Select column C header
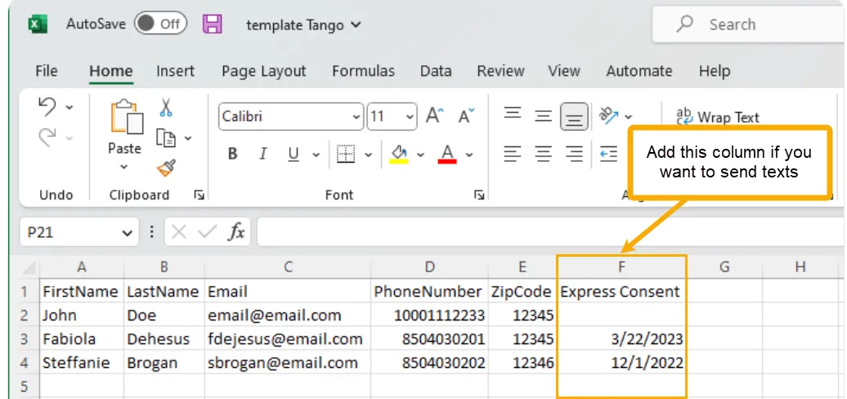Image resolution: width=847 pixels, height=399 pixels. [288, 267]
